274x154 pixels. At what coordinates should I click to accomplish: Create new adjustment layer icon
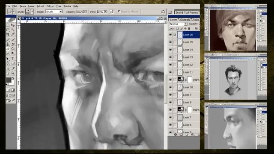pyautogui.click(x=192, y=135)
